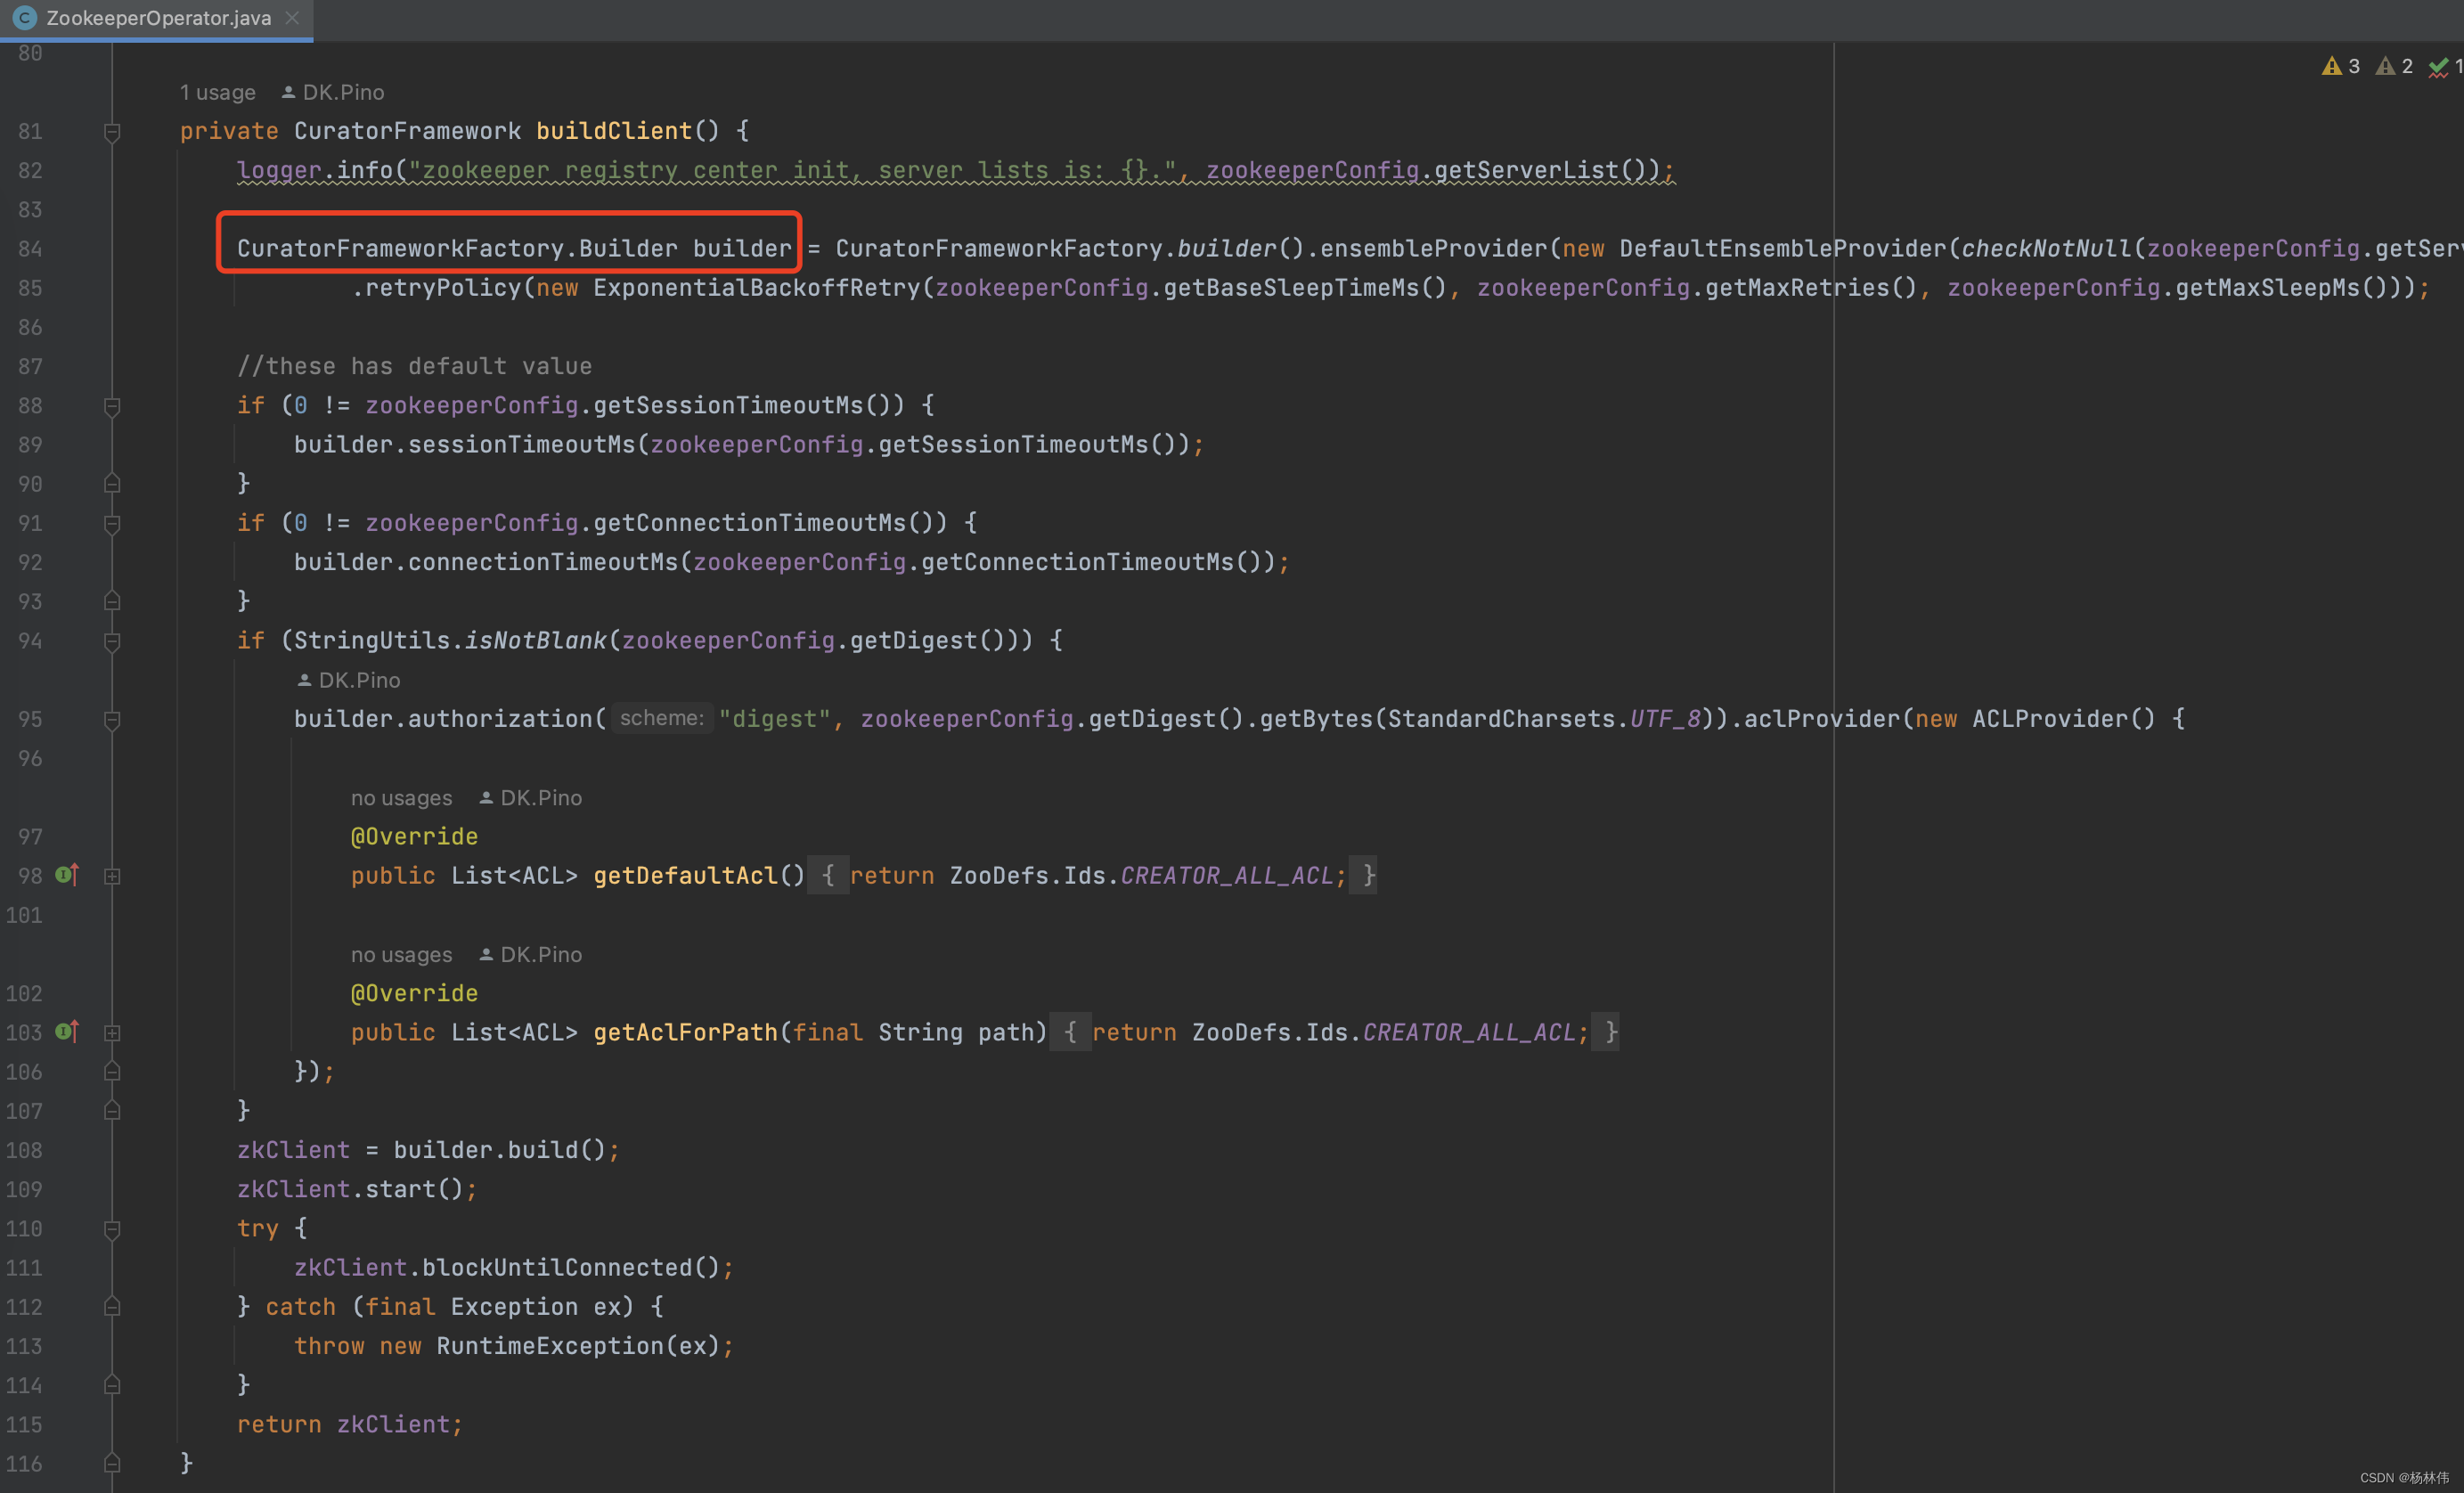Image resolution: width=2464 pixels, height=1493 pixels.
Task: Click UTF_8 constant on line 95
Action: (x=1665, y=719)
